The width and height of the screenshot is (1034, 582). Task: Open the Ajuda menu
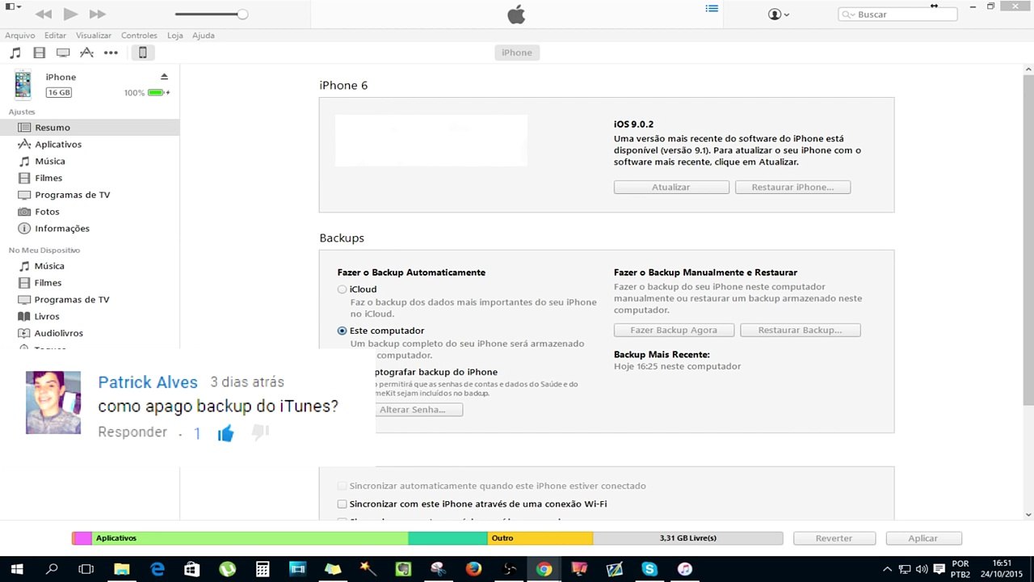(204, 36)
